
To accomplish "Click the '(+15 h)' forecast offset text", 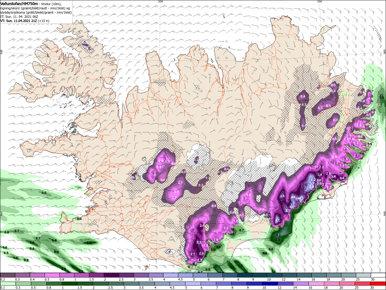I will tap(44, 21).
